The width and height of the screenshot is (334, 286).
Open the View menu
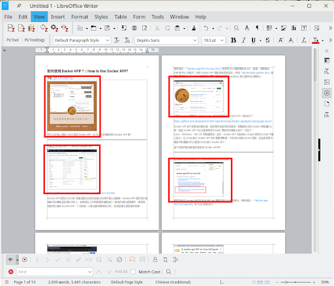39,17
